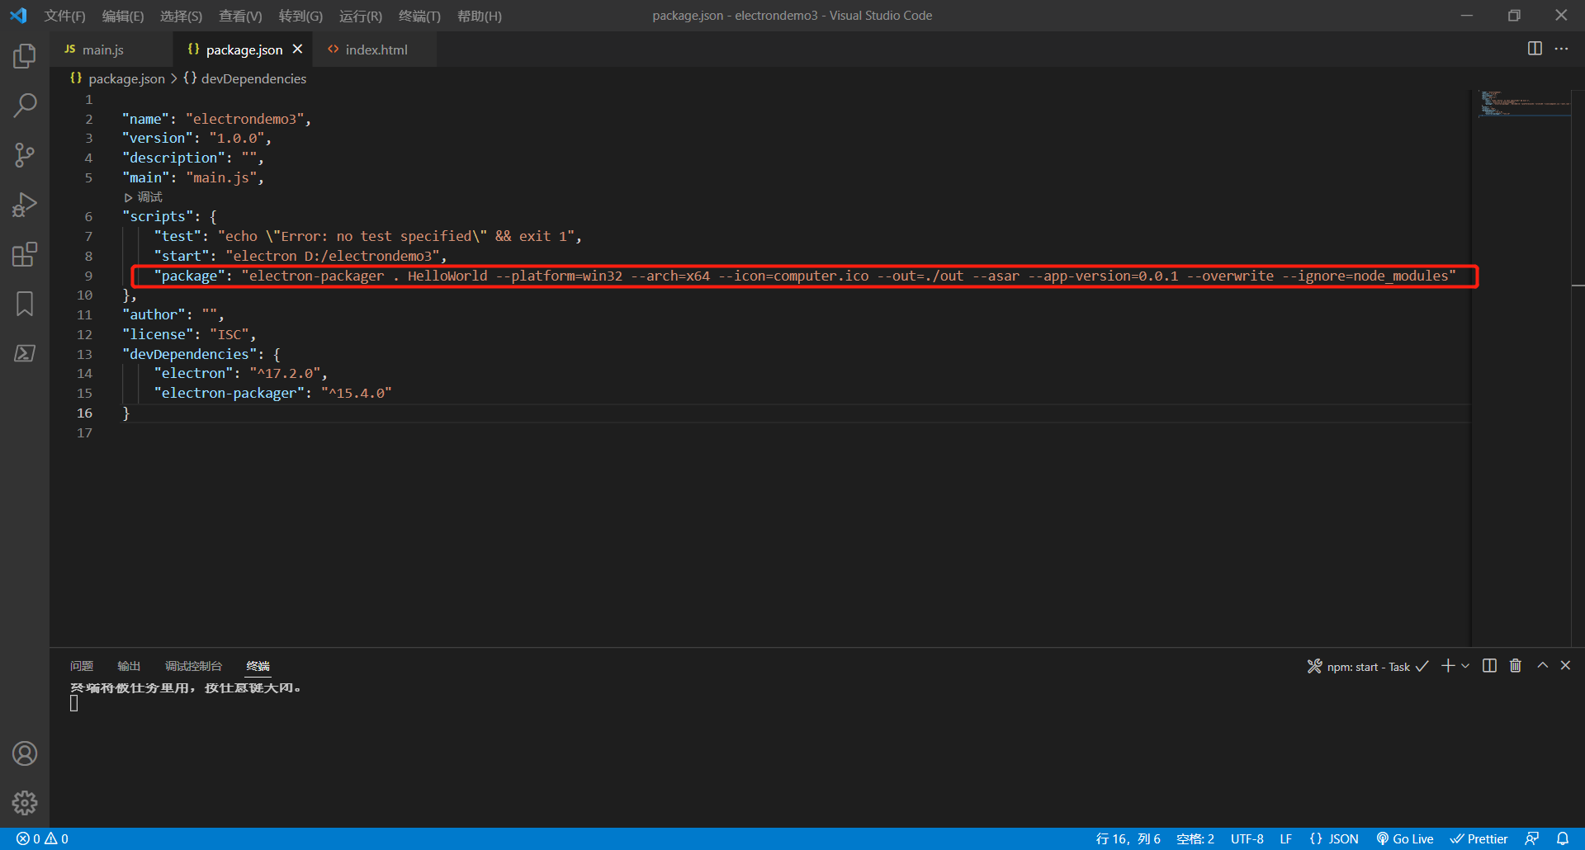Maximize the panel size
The width and height of the screenshot is (1585, 850).
pyautogui.click(x=1542, y=665)
